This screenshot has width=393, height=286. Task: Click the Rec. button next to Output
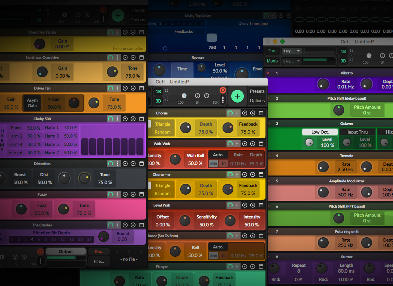pos(99,251)
